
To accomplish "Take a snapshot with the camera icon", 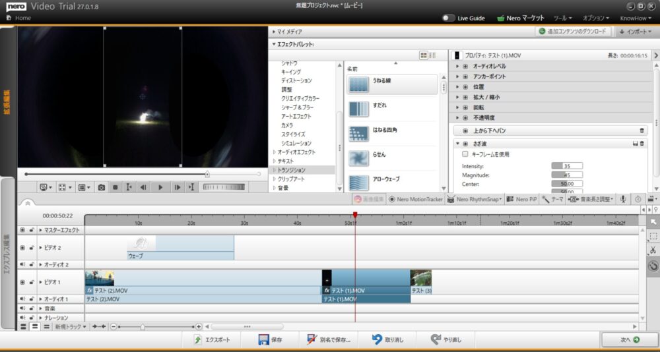I will pos(102,188).
